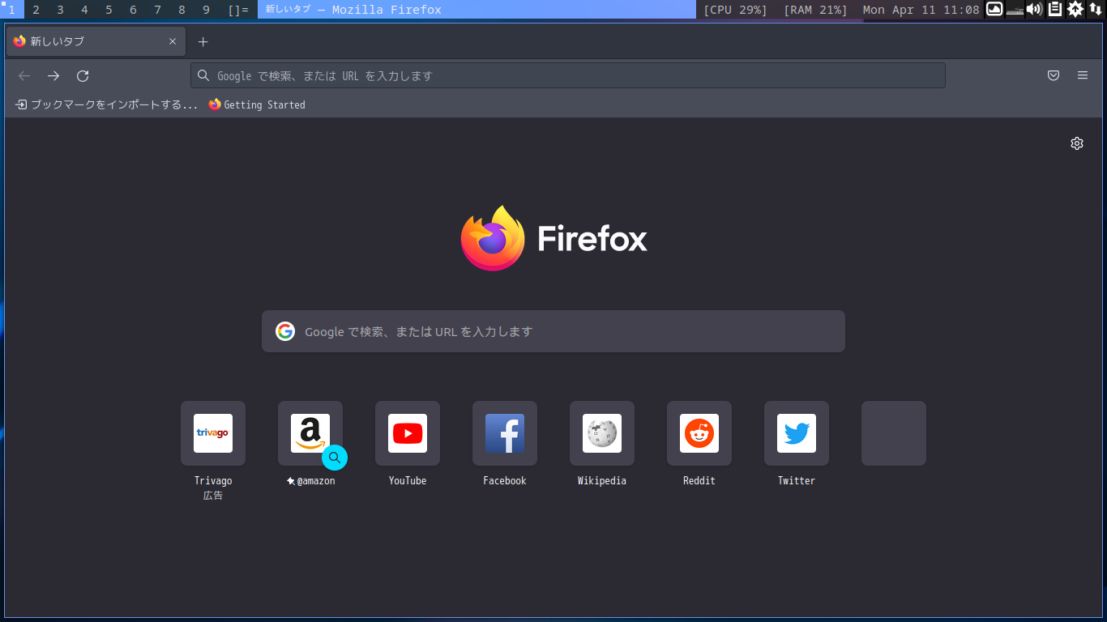Reload the current page

pos(83,75)
